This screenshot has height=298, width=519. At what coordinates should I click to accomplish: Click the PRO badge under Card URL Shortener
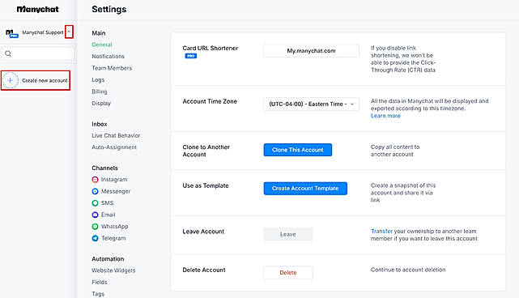[x=190, y=56]
